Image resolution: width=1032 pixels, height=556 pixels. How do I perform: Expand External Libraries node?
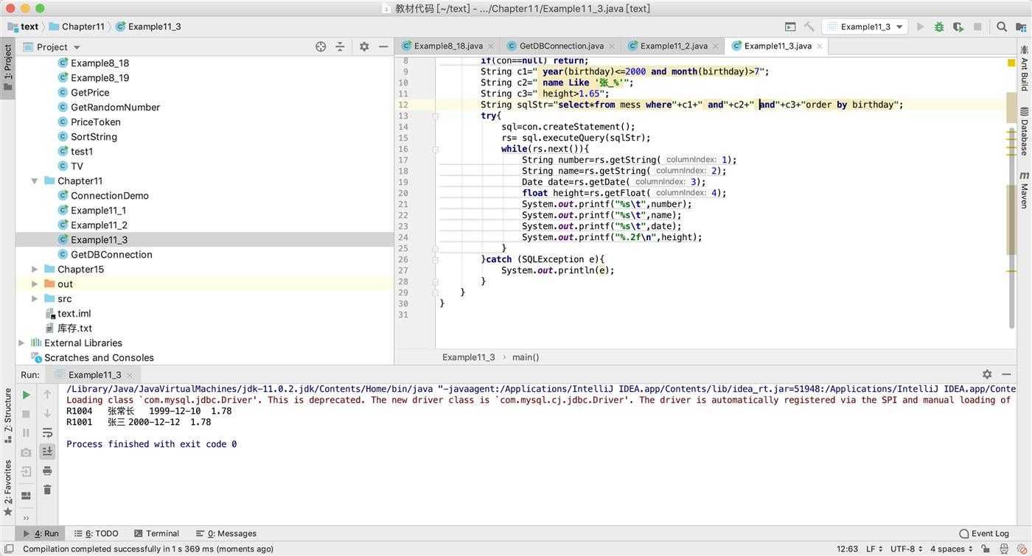21,342
